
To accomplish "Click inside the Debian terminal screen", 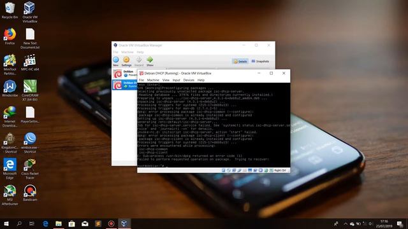I will click(214, 125).
